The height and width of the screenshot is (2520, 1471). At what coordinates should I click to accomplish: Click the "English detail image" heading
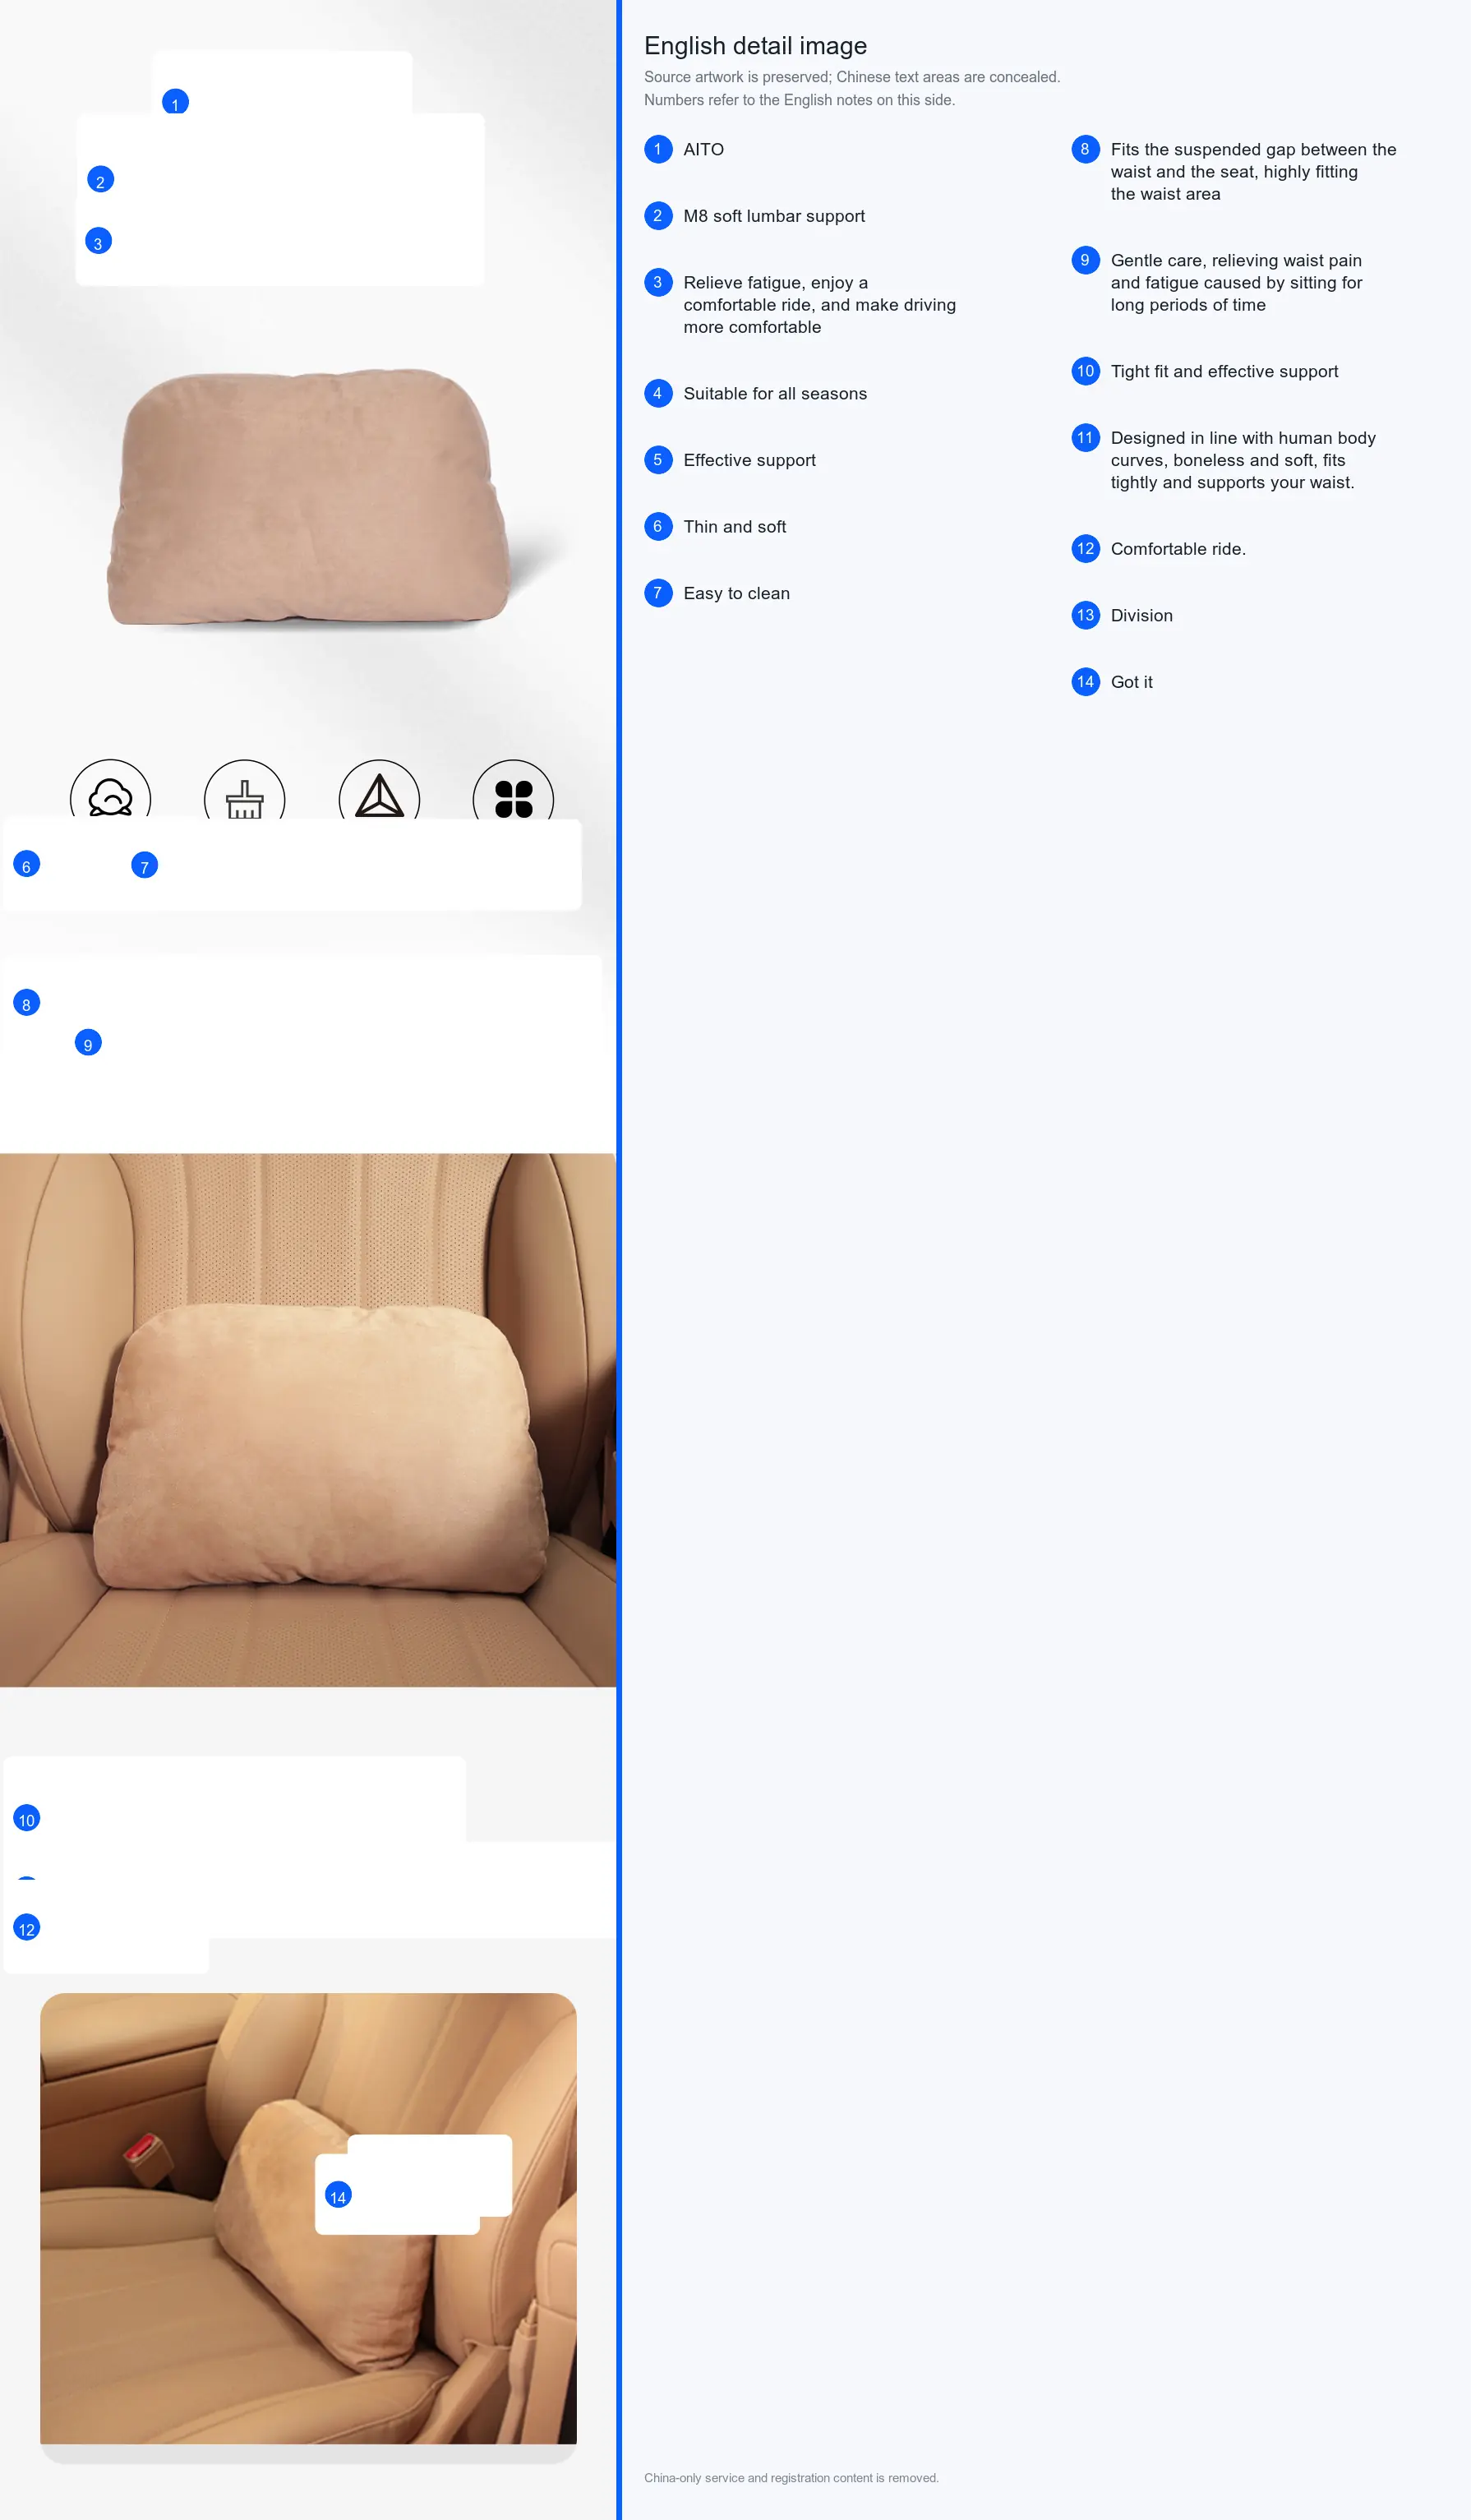[x=755, y=46]
